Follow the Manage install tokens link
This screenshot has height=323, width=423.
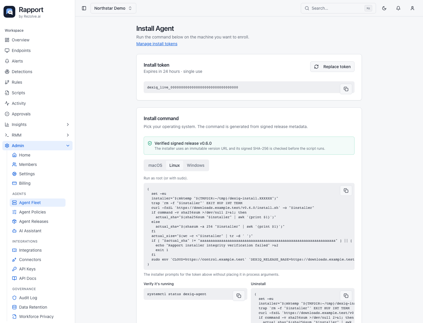(157, 44)
